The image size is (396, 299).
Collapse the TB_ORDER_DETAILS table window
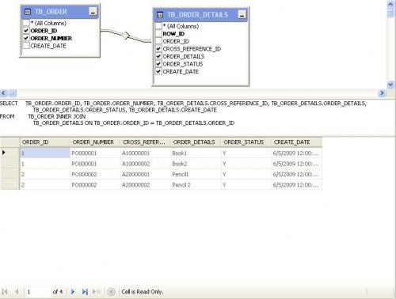point(242,14)
